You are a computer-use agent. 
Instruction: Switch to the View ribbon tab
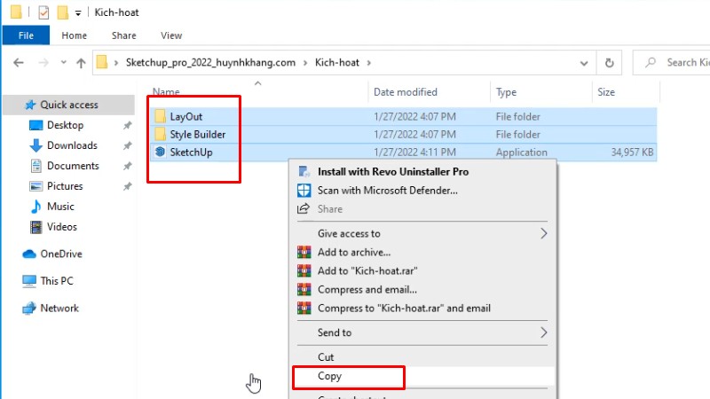click(170, 35)
